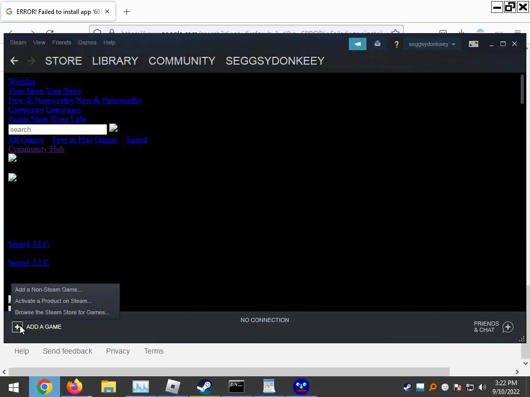The width and height of the screenshot is (530, 397).
Task: Click the Steam icon in system tray
Action: (407, 387)
